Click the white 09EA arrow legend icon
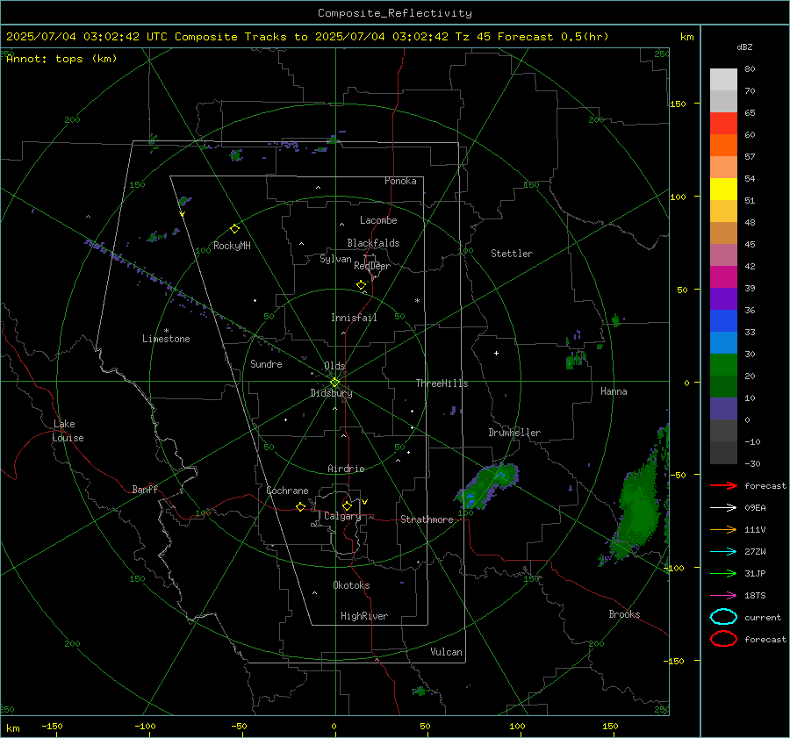 (723, 507)
